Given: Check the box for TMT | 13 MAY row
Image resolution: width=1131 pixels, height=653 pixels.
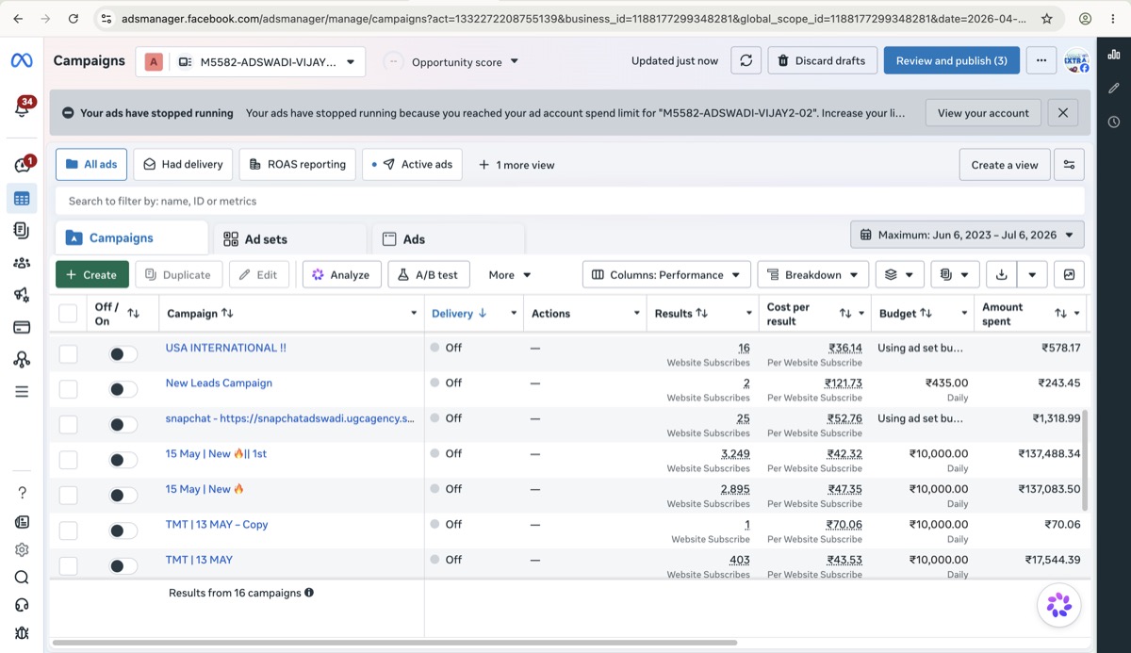Looking at the screenshot, I should (68, 565).
